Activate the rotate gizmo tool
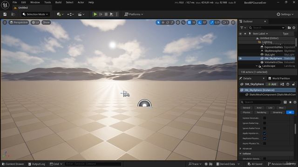Screen dimensions: 298x167 pyautogui.click(x=168, y=22)
